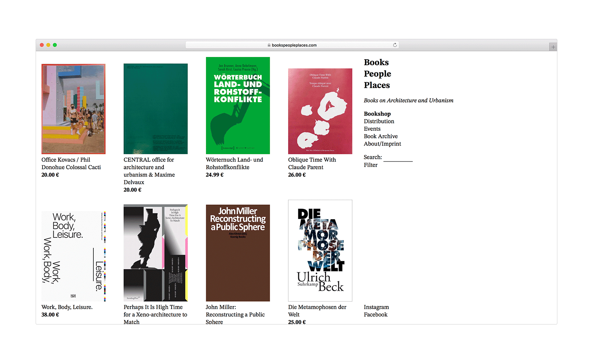Open the Die Metamophosen der Welt title

point(317,311)
